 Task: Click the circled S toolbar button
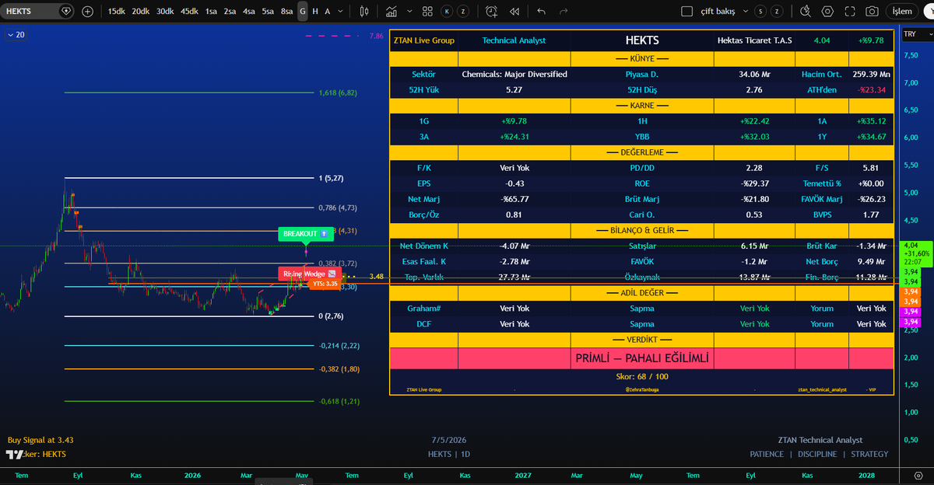(x=760, y=12)
